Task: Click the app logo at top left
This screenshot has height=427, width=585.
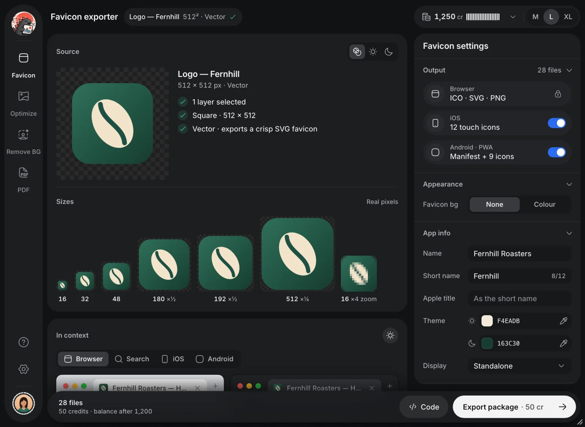Action: (x=23, y=23)
